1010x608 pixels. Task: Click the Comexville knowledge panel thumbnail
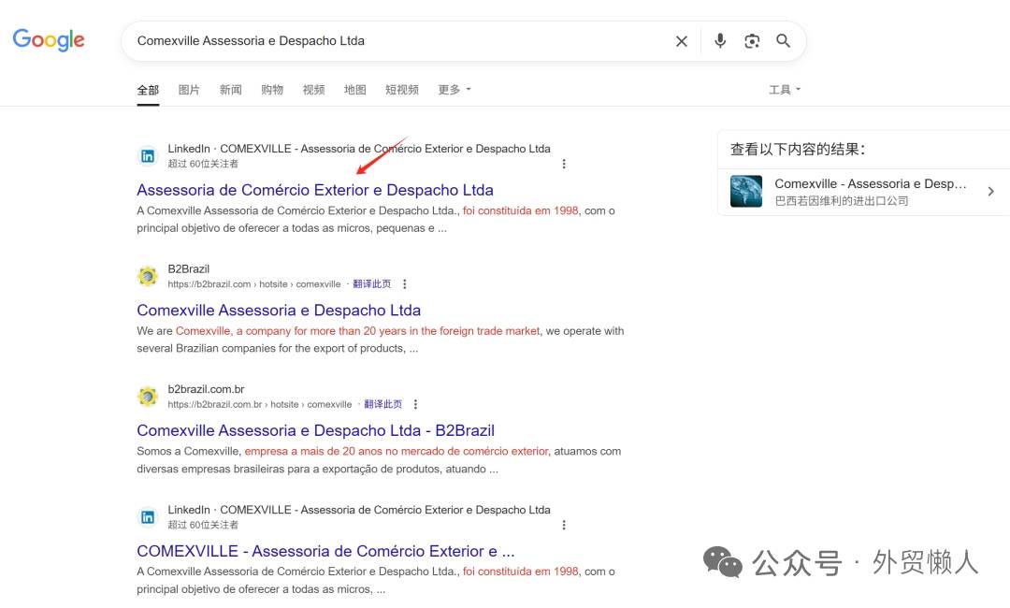(746, 192)
